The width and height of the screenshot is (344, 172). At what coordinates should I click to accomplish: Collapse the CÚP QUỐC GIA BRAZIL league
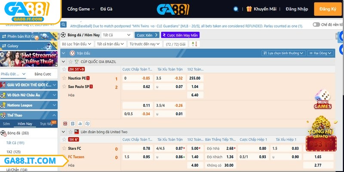tap(63, 61)
